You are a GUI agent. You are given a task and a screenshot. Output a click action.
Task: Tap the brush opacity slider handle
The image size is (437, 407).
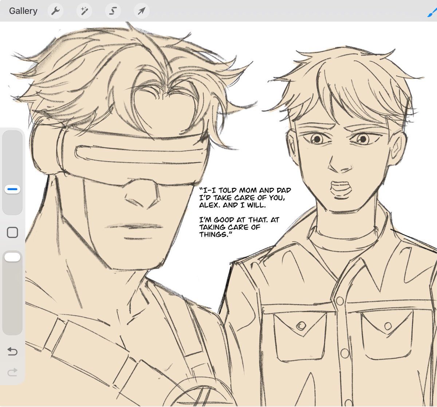(x=12, y=257)
